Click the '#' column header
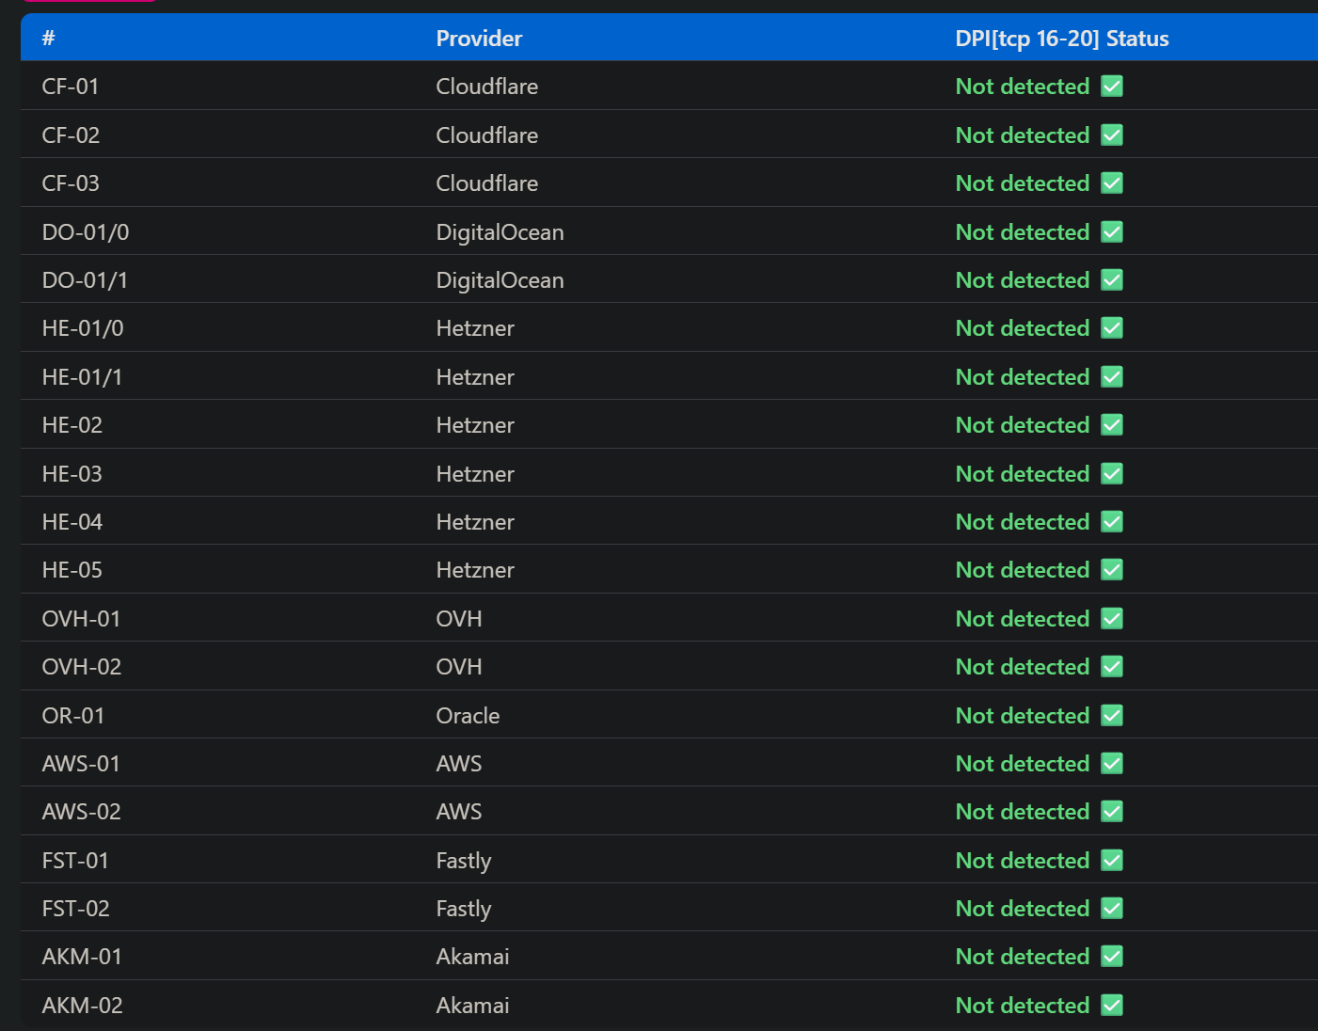This screenshot has height=1031, width=1318. click(49, 39)
